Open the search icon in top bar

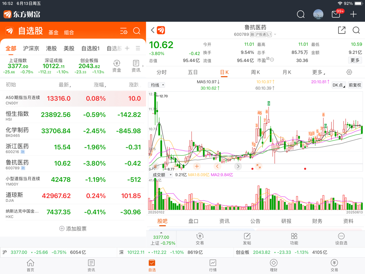point(300,14)
